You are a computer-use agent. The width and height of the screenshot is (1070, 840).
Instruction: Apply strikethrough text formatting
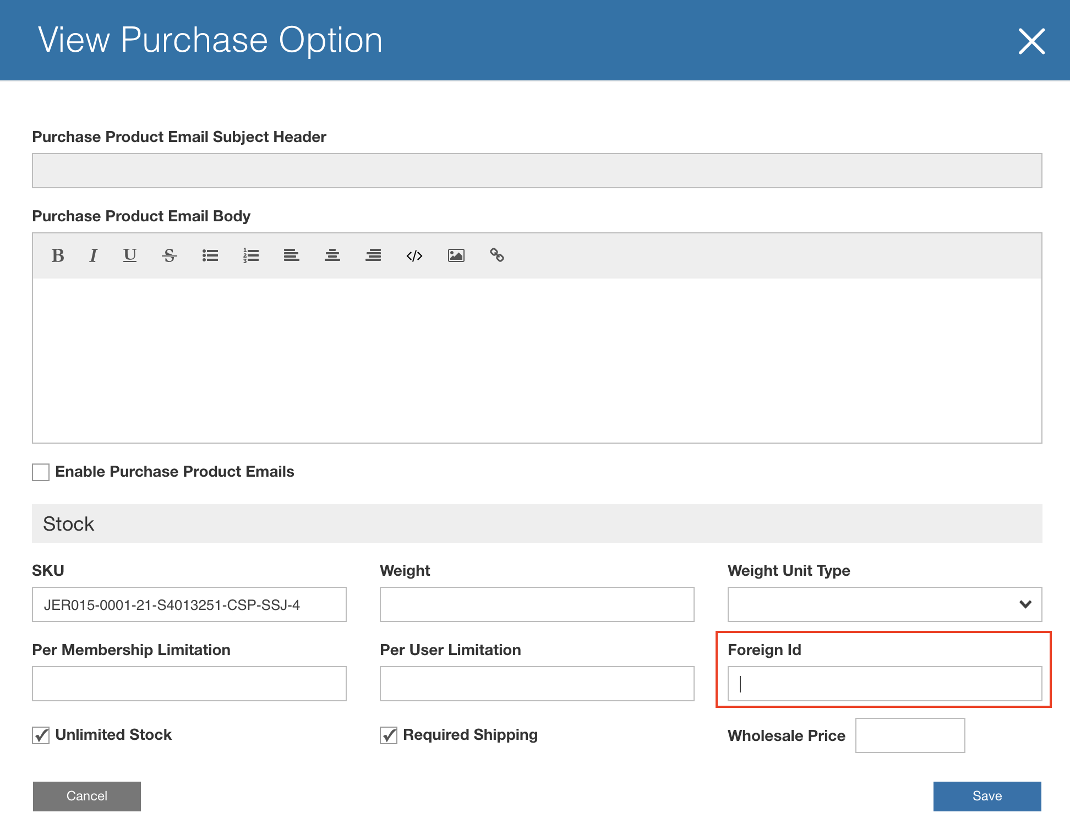[170, 255]
